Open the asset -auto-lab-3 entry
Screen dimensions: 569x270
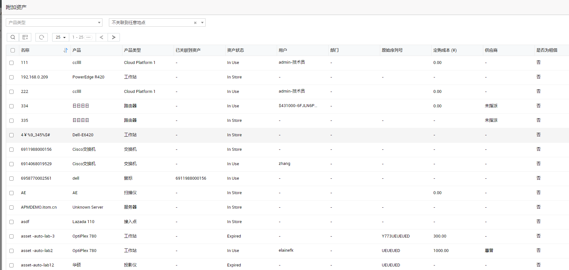point(38,236)
